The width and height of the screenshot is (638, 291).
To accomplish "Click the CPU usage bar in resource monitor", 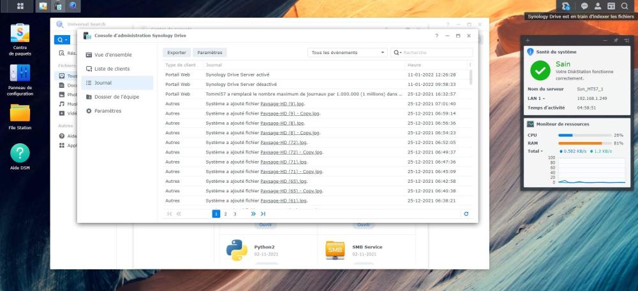I will (x=585, y=135).
